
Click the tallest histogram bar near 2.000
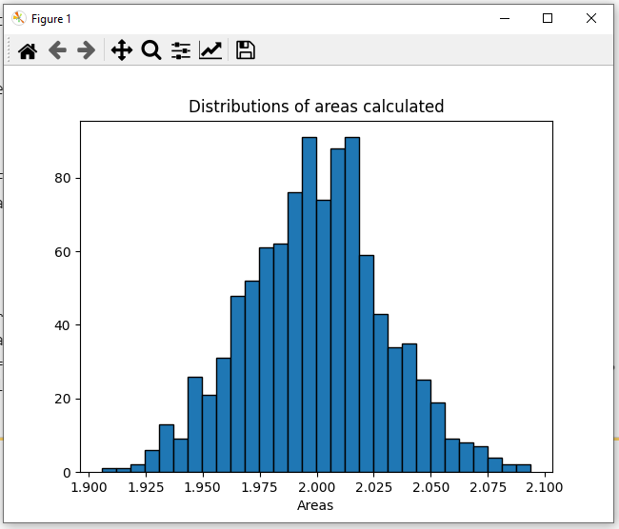[x=309, y=304]
